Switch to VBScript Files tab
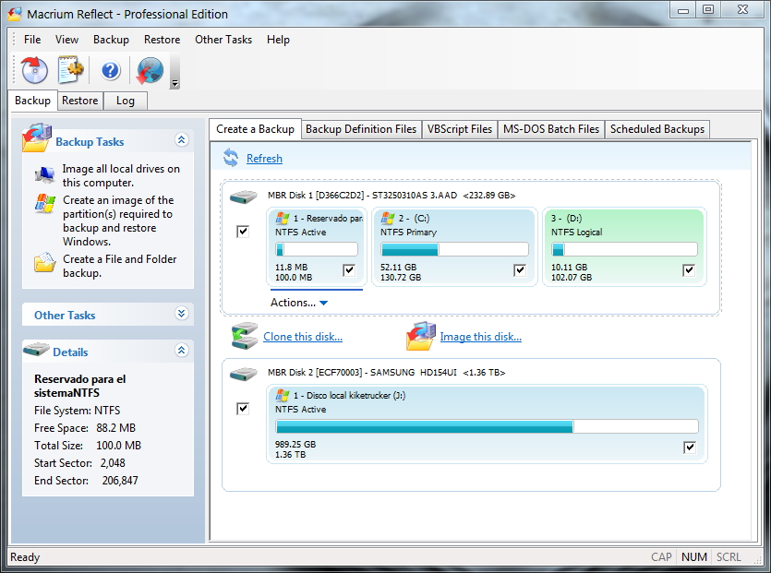Image resolution: width=771 pixels, height=573 pixels. (459, 129)
